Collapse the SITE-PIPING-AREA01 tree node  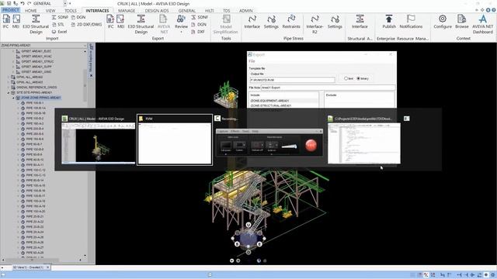point(9,93)
